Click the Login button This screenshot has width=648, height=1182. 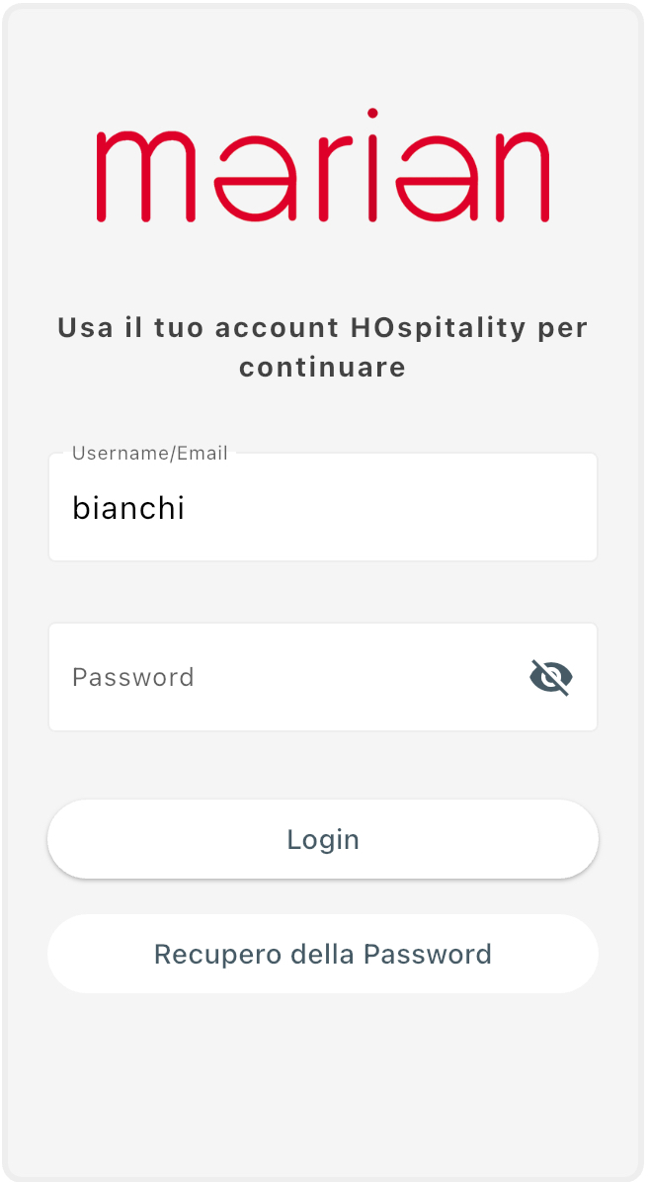(323, 839)
